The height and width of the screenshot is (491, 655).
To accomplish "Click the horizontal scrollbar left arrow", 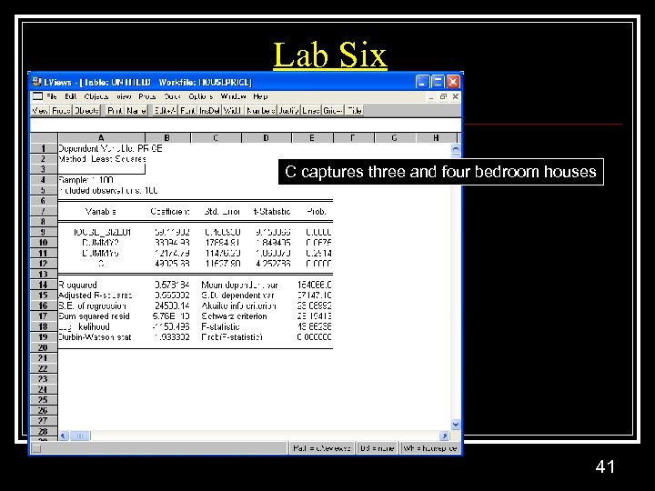I will (64, 436).
